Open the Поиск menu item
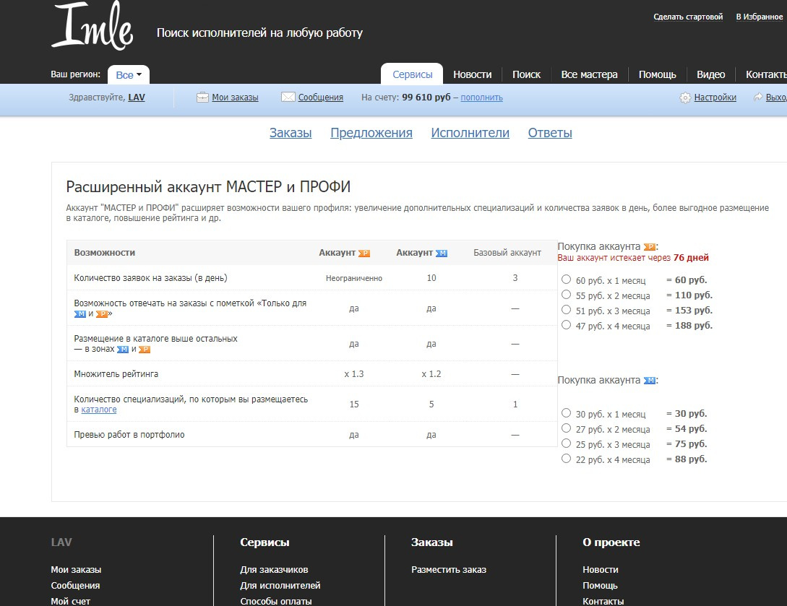The width and height of the screenshot is (787, 606). click(x=526, y=74)
